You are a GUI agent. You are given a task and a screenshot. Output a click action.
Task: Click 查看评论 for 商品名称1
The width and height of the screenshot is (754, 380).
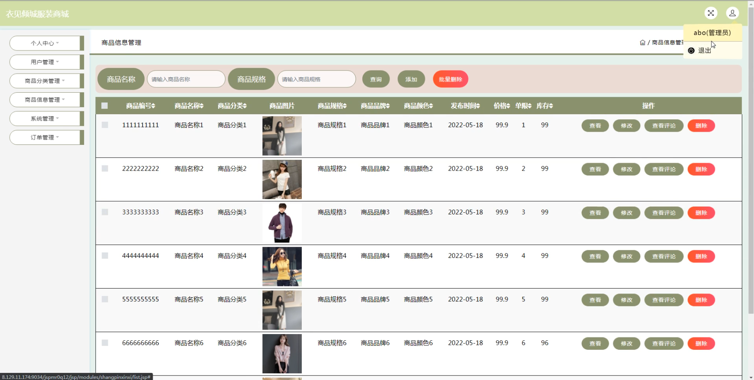point(664,126)
